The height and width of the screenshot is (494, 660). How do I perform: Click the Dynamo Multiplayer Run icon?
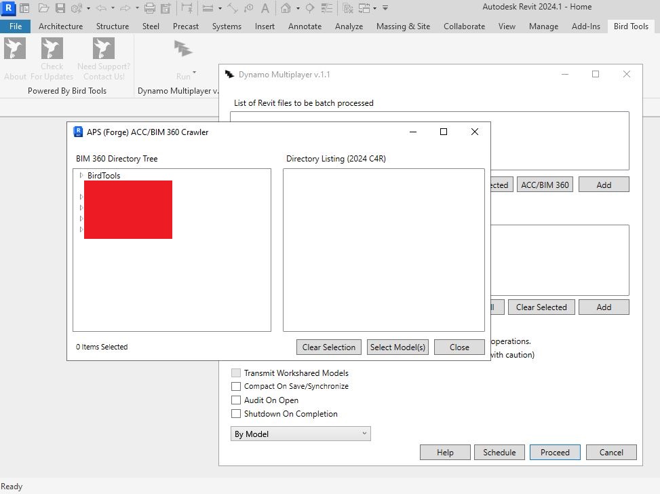[183, 49]
